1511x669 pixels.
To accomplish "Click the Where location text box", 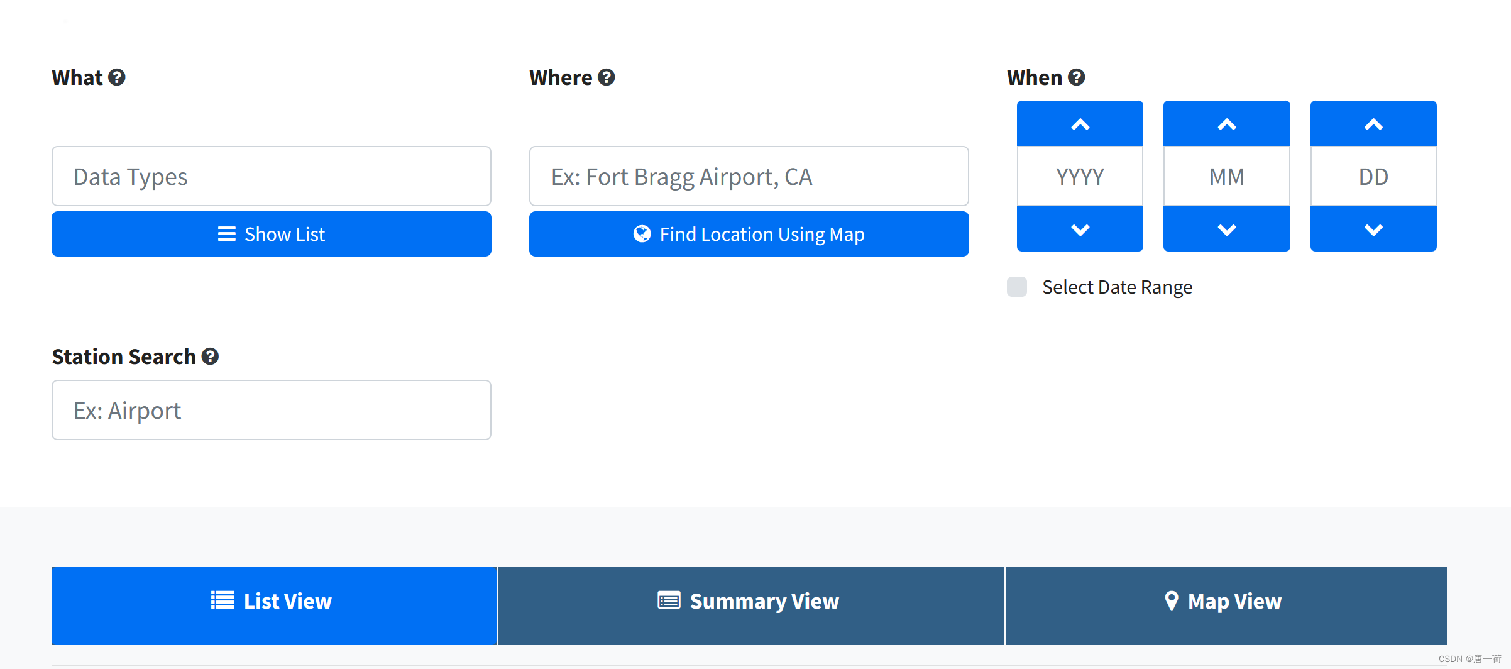I will click(749, 177).
